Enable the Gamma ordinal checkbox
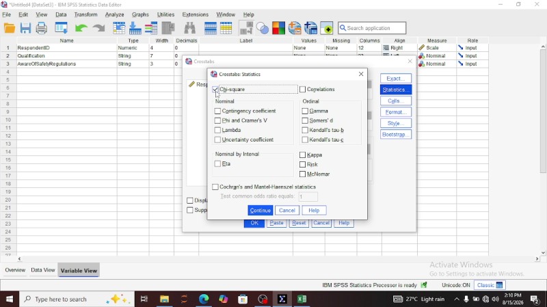The image size is (547, 307). click(x=305, y=111)
